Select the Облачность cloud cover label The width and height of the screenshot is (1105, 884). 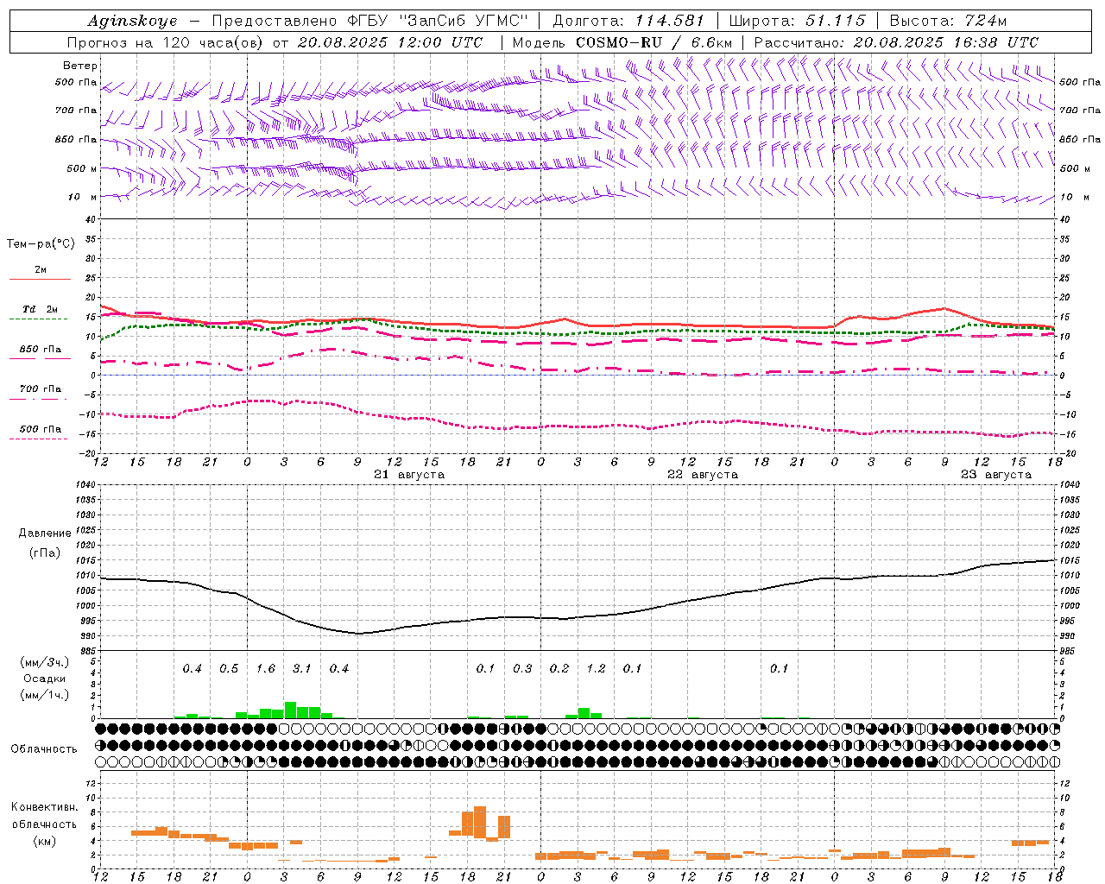(44, 749)
